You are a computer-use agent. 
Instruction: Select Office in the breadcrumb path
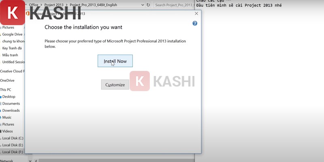(34, 5)
